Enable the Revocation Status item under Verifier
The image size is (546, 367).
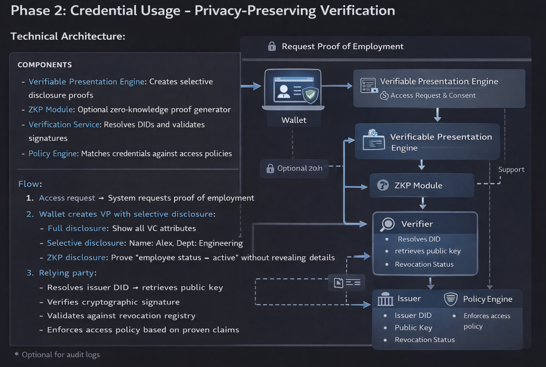[425, 264]
